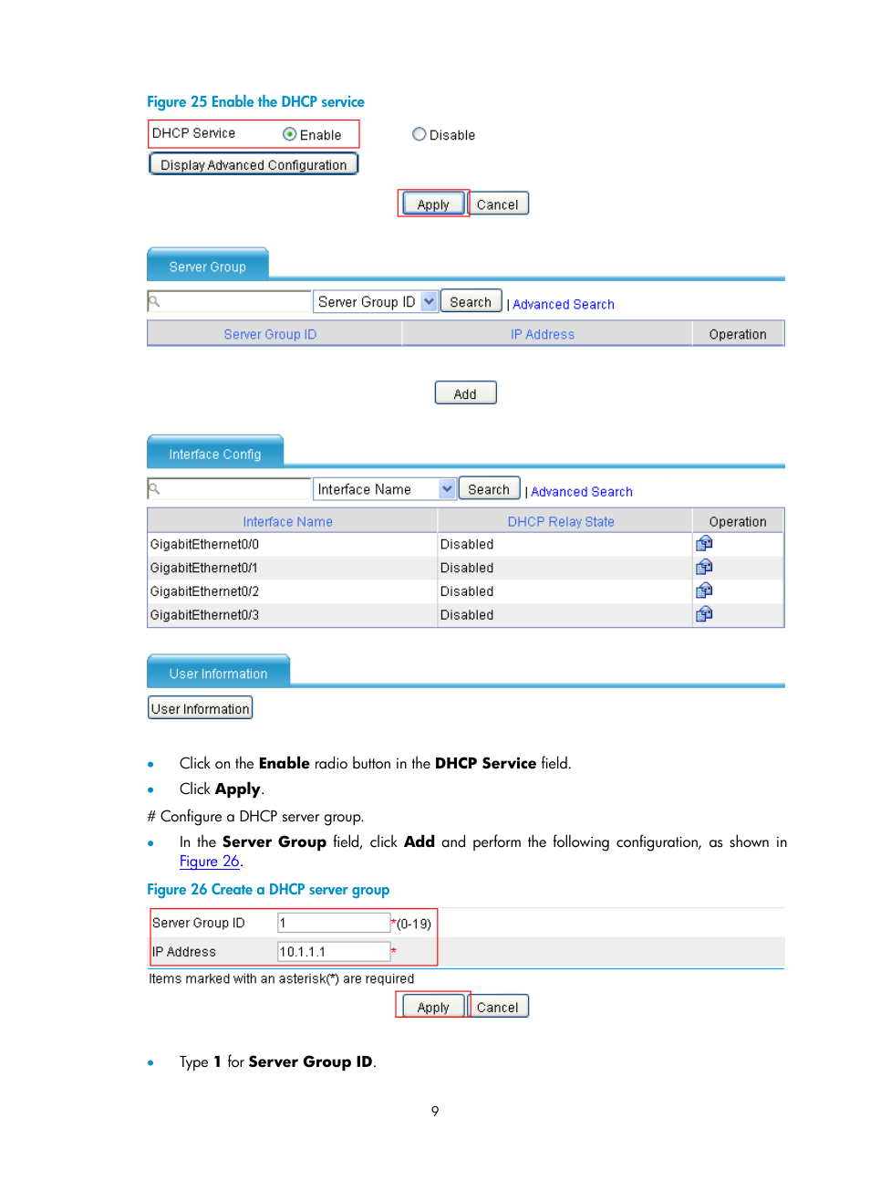
Task: Switch to the Interface Config tab
Action: pos(215,453)
